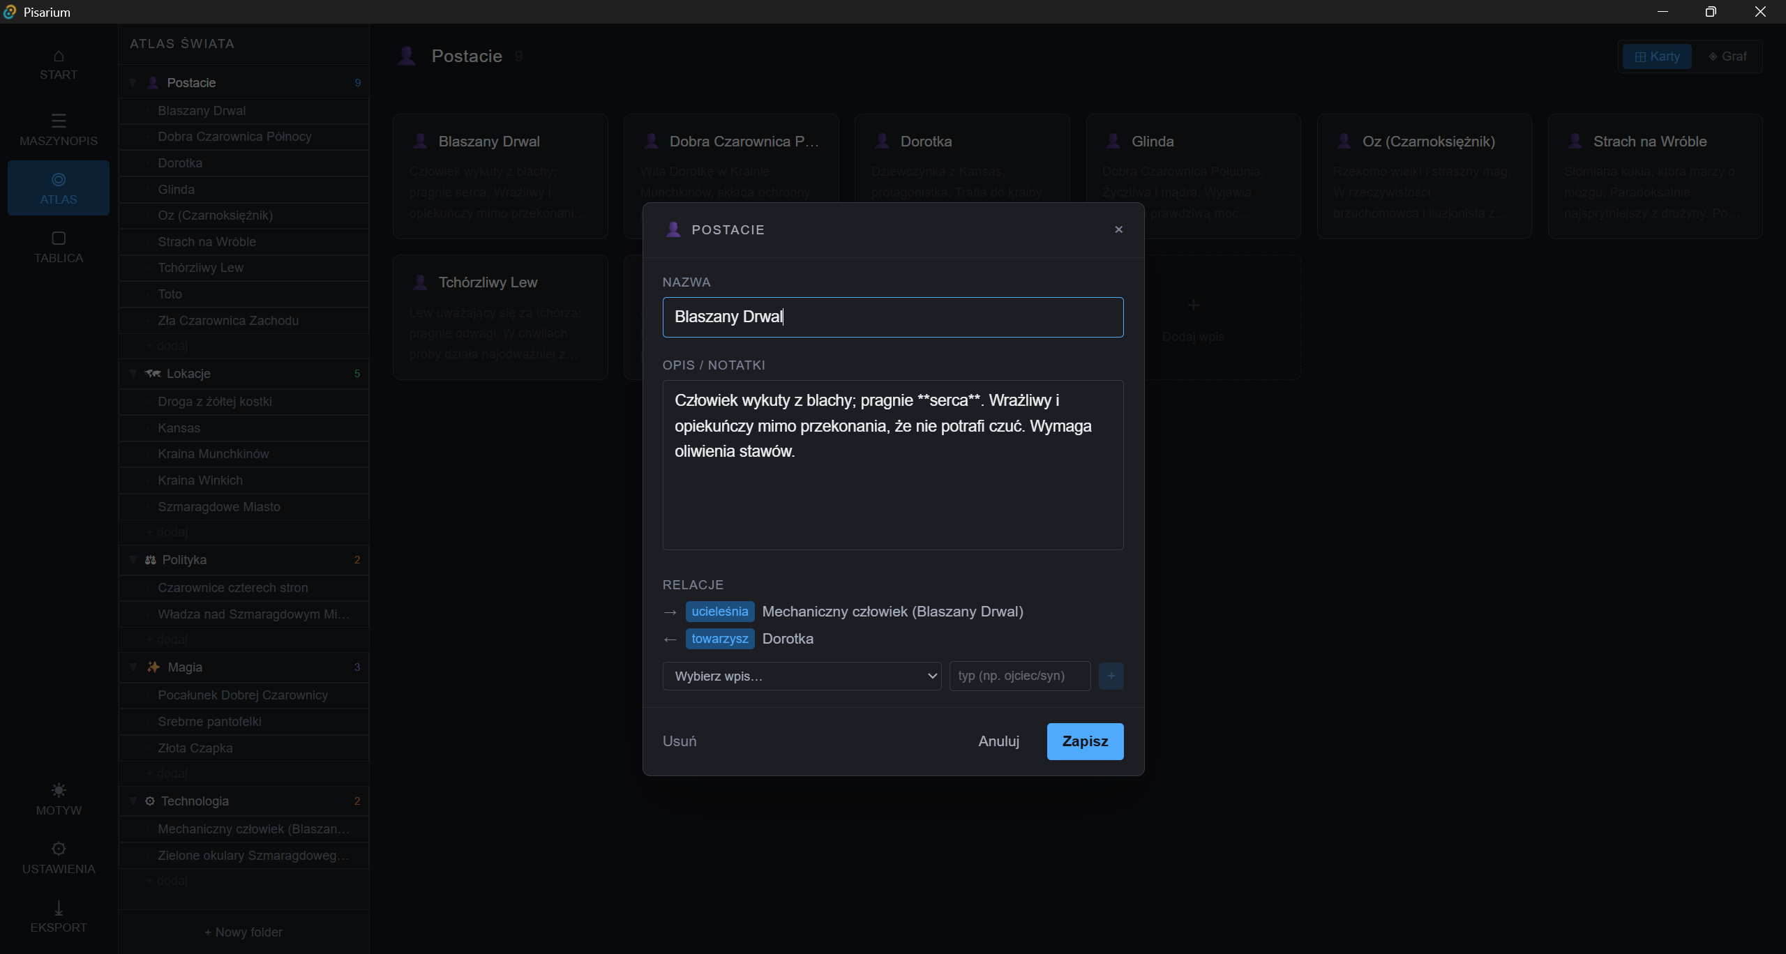
Task: Collapse the Technologia folder triangle
Action: tap(133, 801)
